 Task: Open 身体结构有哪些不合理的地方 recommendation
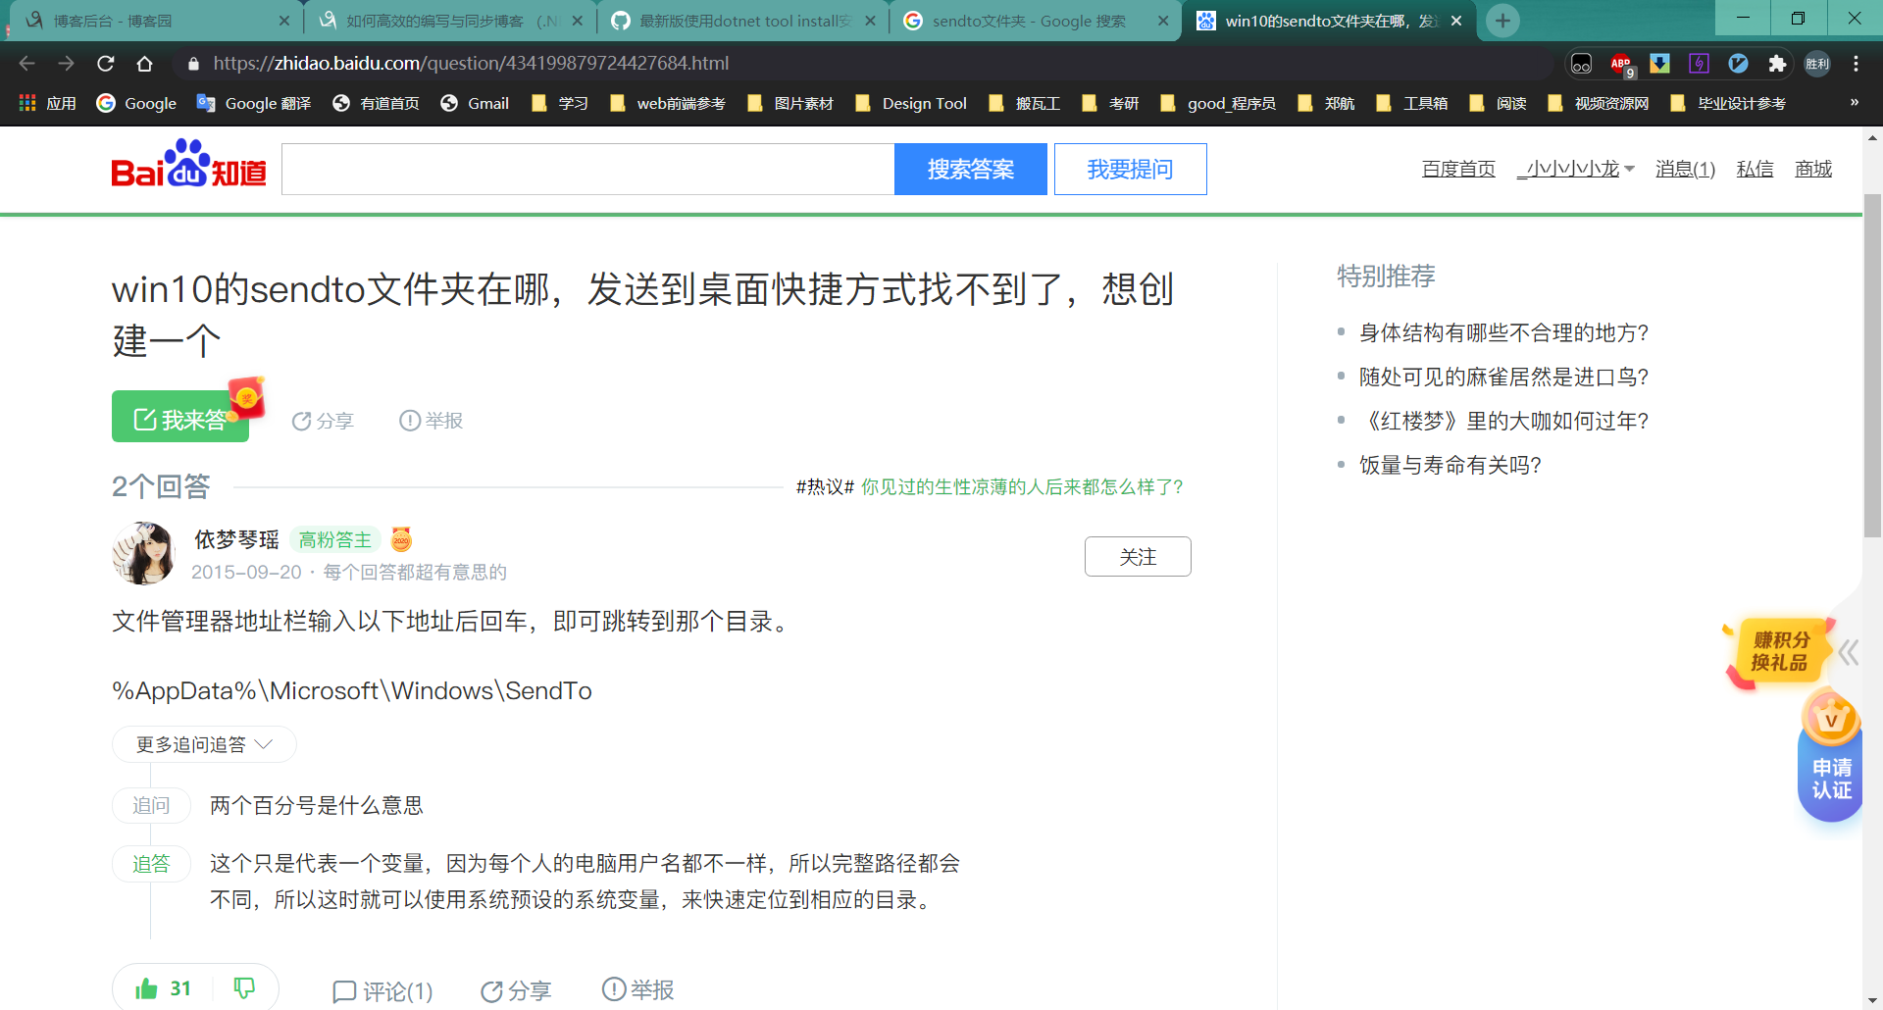click(x=1503, y=332)
